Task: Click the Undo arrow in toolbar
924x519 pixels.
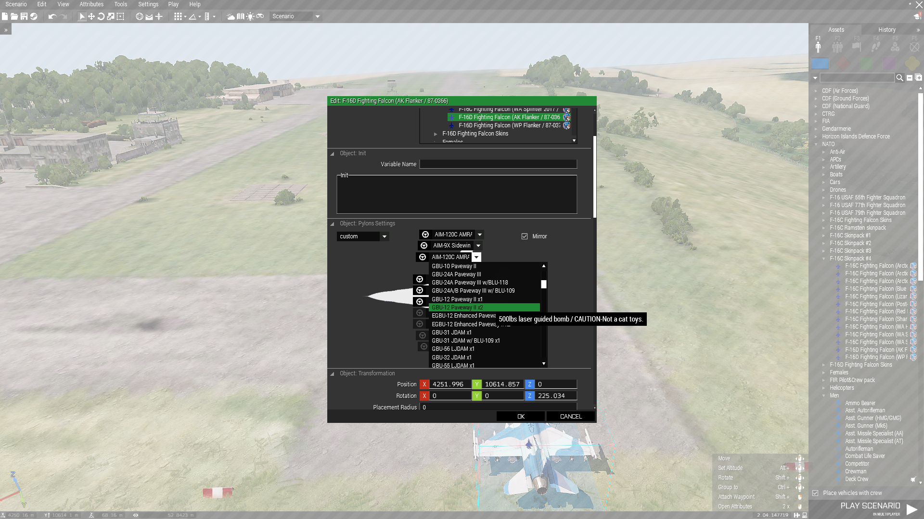Action: coord(52,16)
